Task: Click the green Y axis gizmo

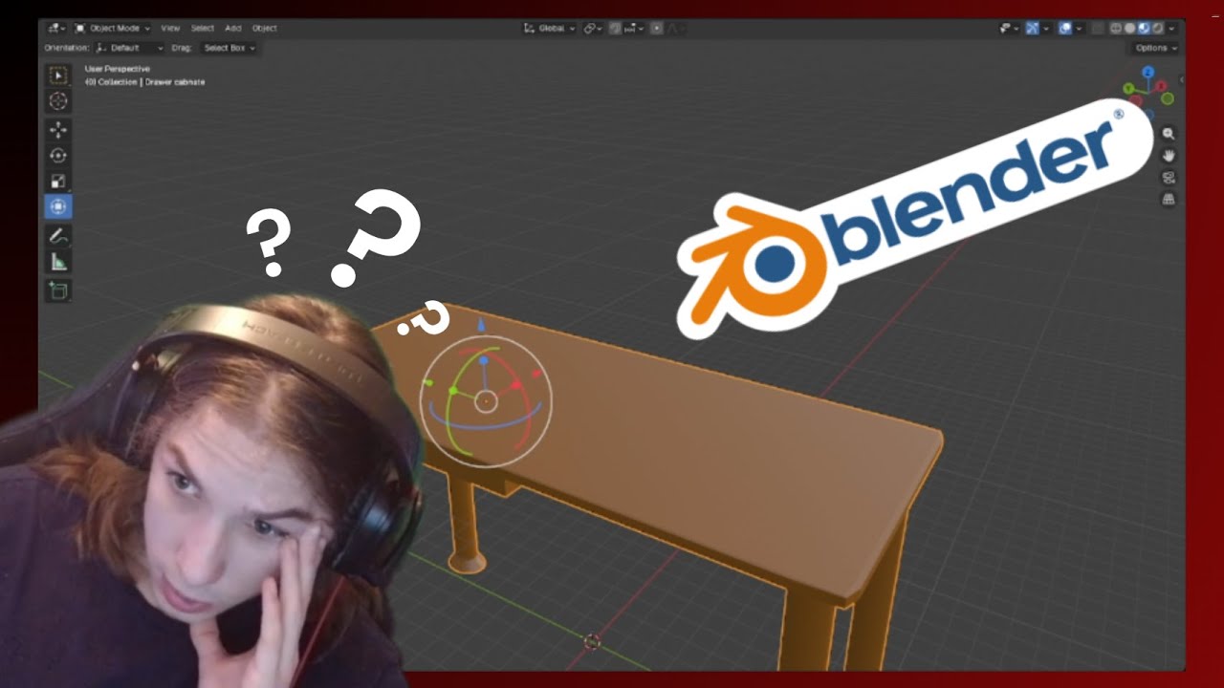Action: pyautogui.click(x=1128, y=88)
